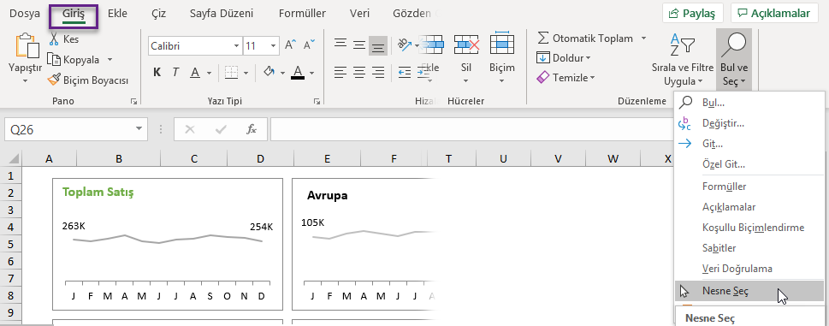This screenshot has width=829, height=326.
Task: Select the Biçim Boyacısı format painter
Action: pyautogui.click(x=88, y=80)
